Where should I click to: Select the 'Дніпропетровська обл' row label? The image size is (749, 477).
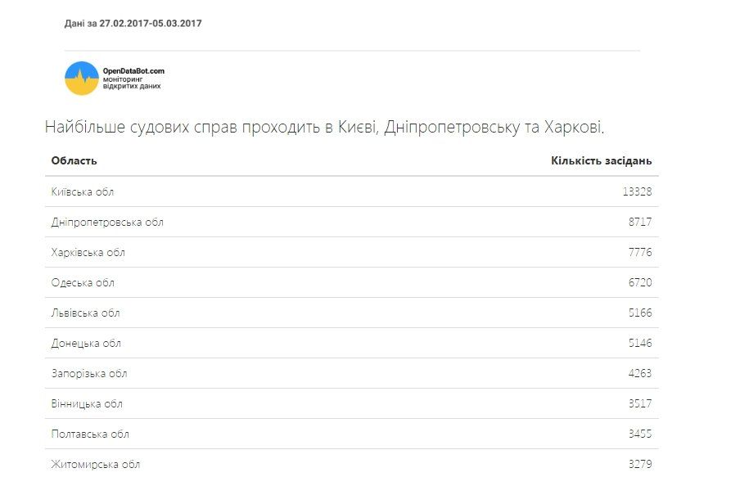[x=107, y=222]
